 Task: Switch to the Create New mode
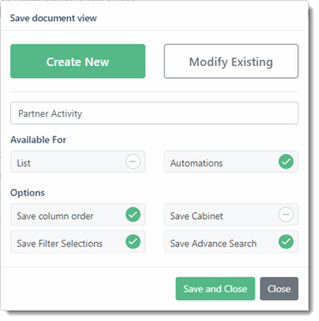pos(78,61)
